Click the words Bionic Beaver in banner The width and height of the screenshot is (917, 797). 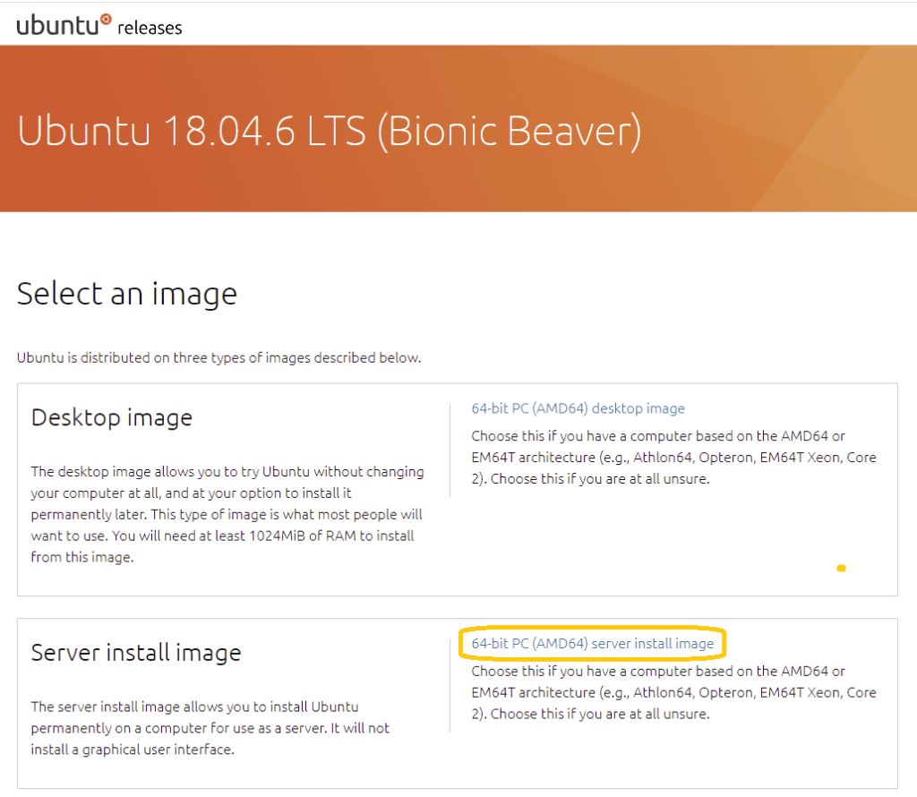[509, 131]
